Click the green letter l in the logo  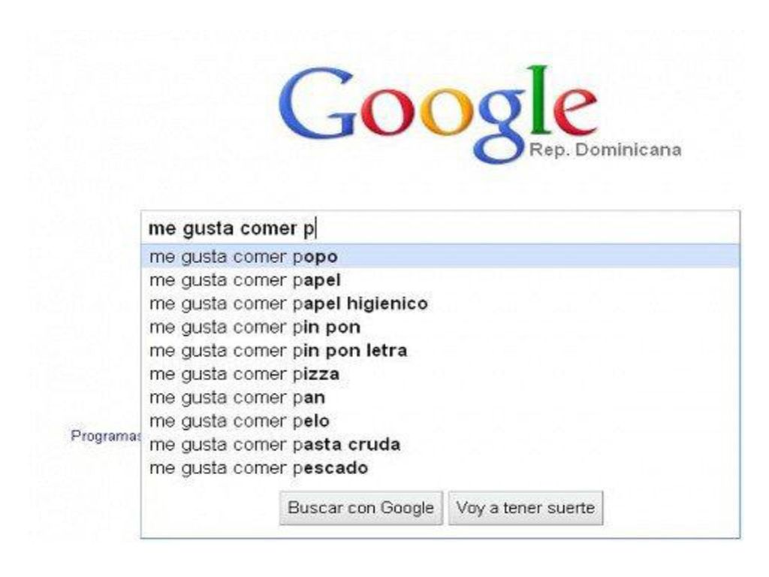539,99
